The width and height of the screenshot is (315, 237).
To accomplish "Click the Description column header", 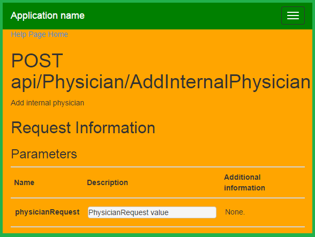I will (108, 182).
